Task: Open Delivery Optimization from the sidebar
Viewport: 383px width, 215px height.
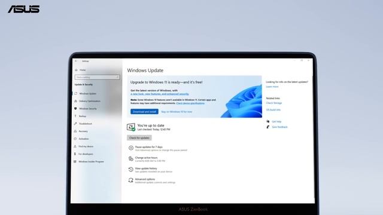Action: coord(89,101)
